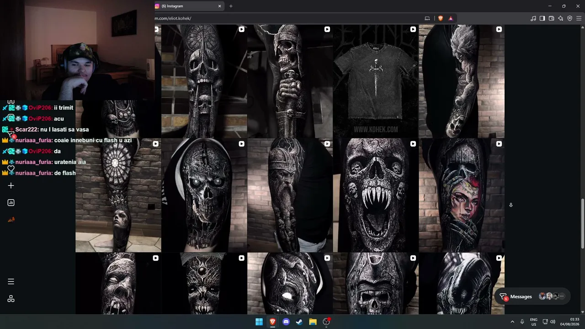The height and width of the screenshot is (329, 585).
Task: Open the Brave VPN shield icon
Action: (x=569, y=18)
